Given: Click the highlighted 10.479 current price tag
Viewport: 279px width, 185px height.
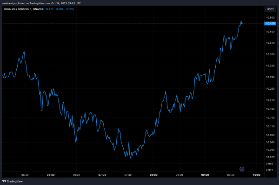Looking at the screenshot, I should pos(270,24).
